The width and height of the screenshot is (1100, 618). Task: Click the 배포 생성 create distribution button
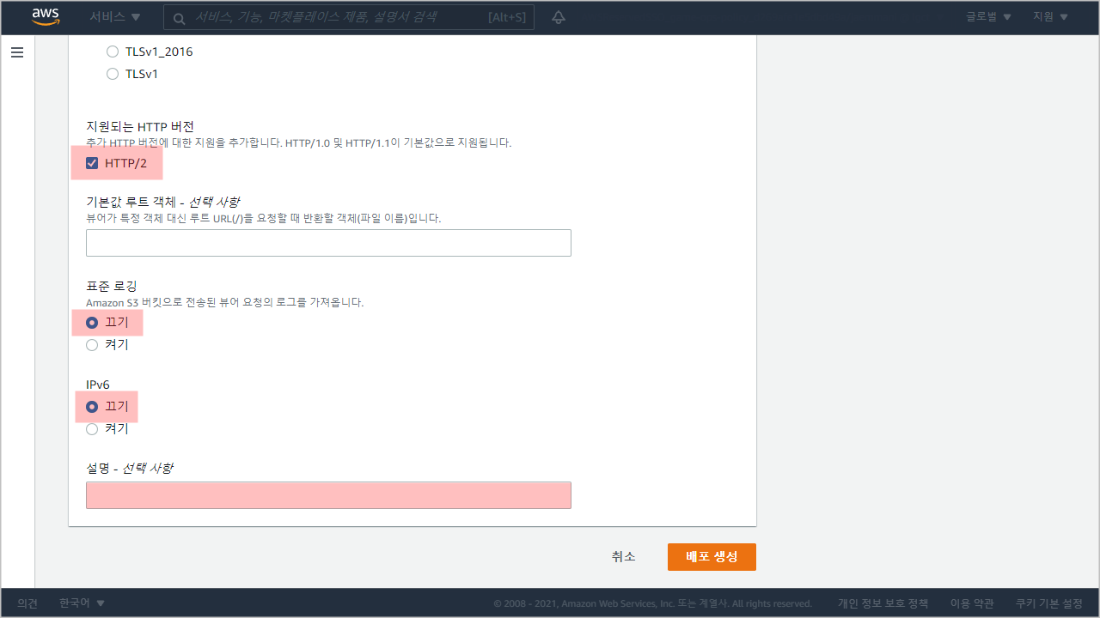click(712, 557)
